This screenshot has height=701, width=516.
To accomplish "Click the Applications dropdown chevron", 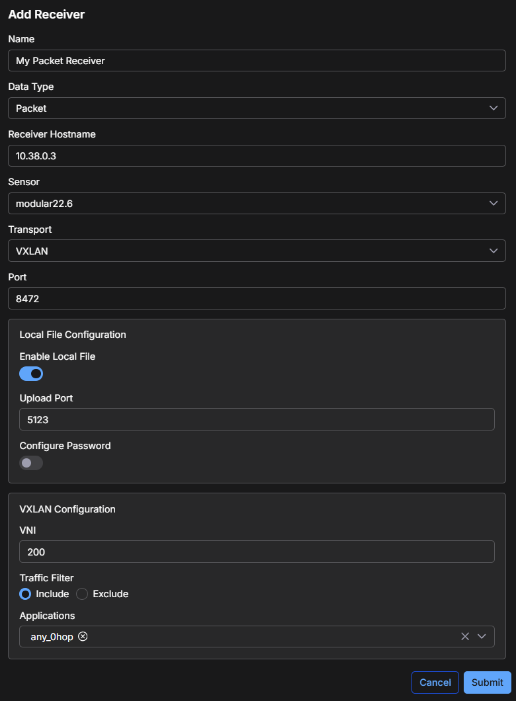I will click(x=482, y=636).
